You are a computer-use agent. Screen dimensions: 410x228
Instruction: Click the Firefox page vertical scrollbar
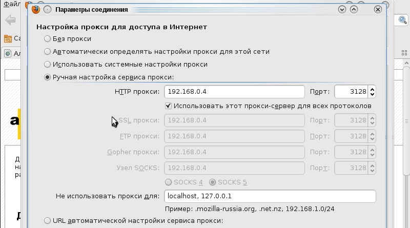point(406,120)
